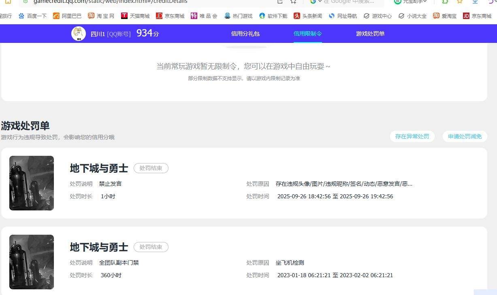Click the 360小时 penalty duration
Viewport: 497px width, 295px height.
pos(111,275)
